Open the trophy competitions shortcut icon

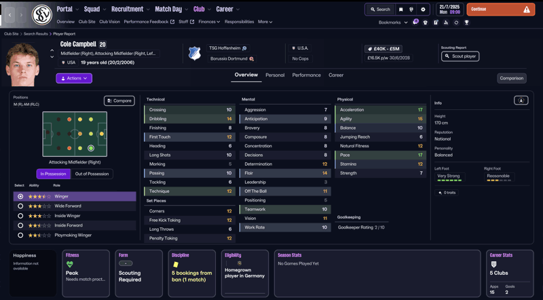[x=466, y=22]
